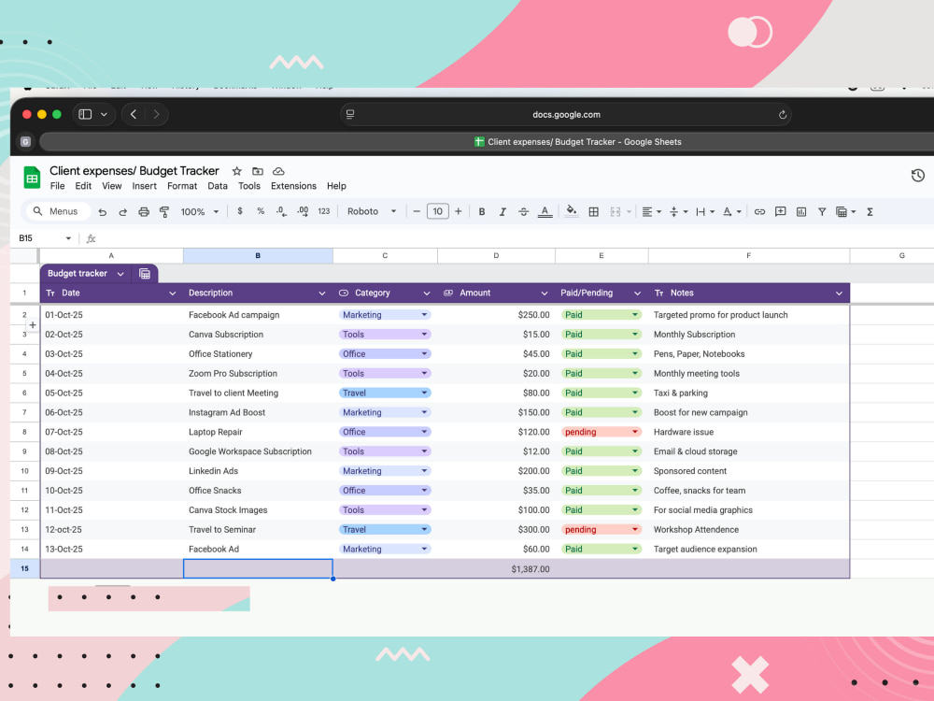The width and height of the screenshot is (934, 701).
Task: Click the Create a filter icon
Action: [822, 211]
